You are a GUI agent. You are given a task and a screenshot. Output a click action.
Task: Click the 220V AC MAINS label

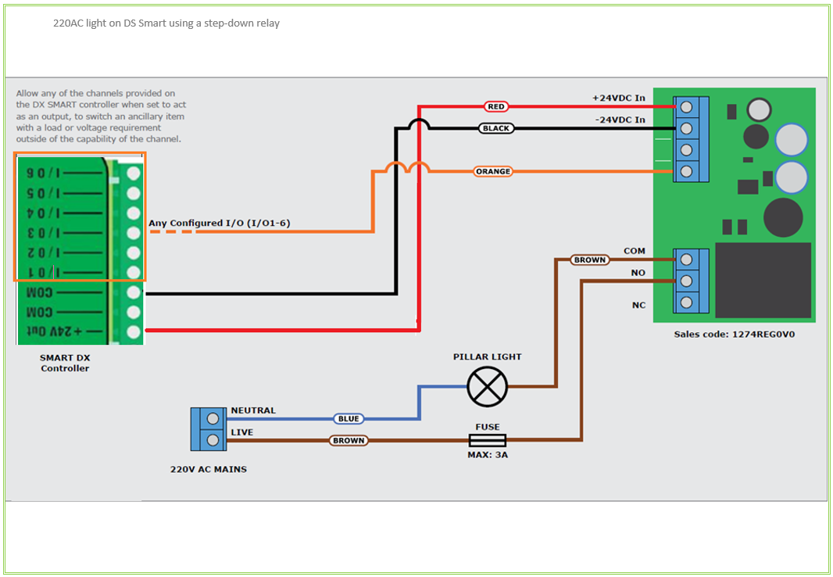click(208, 470)
